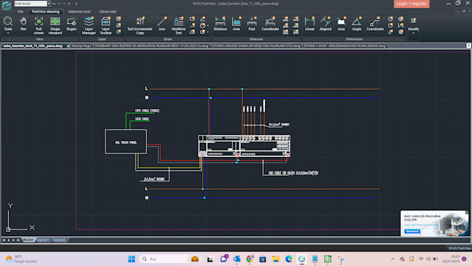
Task: Click the redo arrow icon
Action: click(x=64, y=3)
